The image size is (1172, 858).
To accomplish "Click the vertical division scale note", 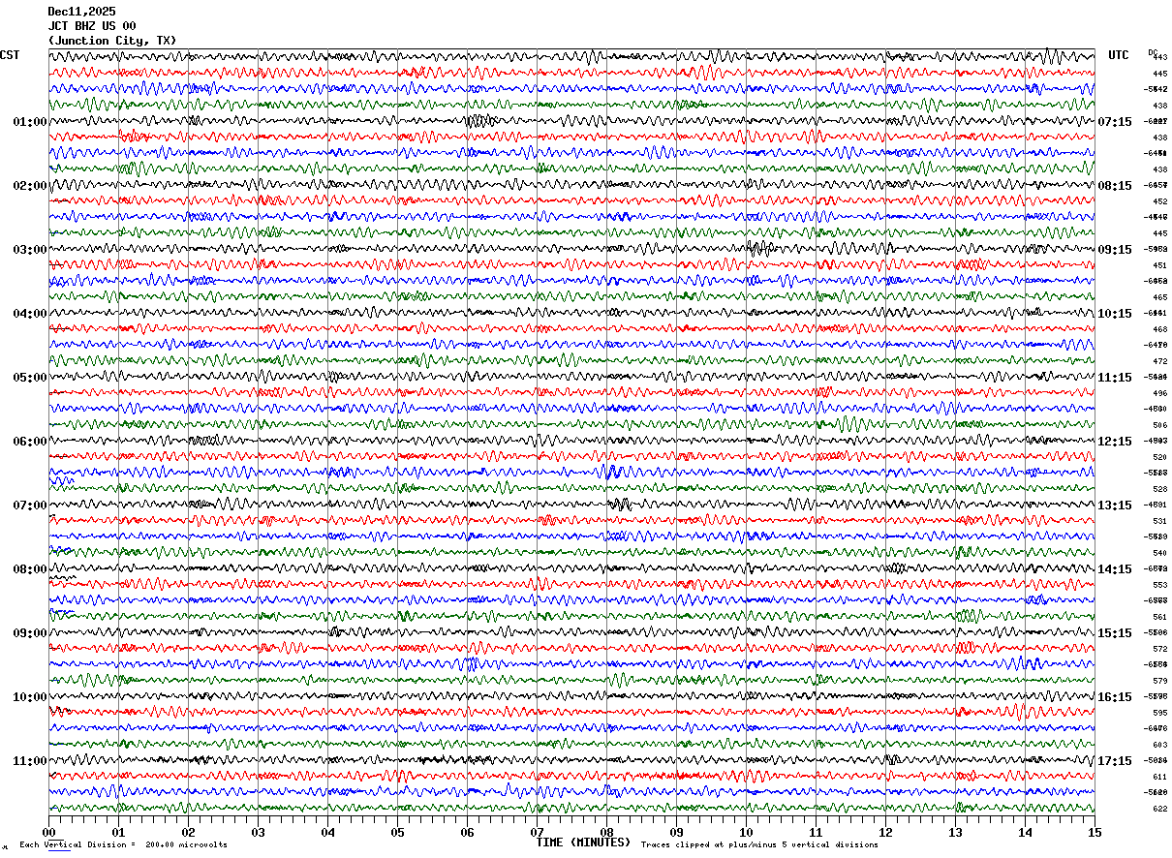I will [x=124, y=844].
